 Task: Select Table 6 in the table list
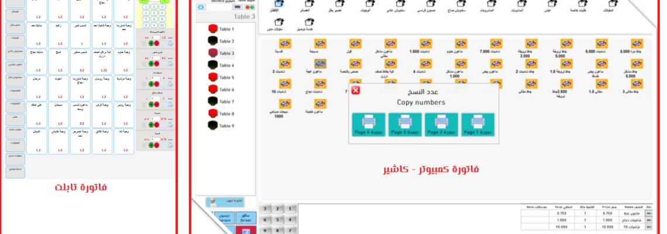(221, 90)
